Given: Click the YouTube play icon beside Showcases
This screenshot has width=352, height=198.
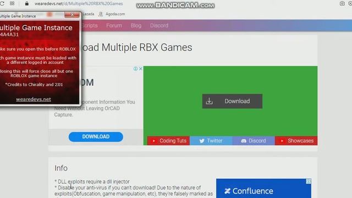Looking at the screenshot, I should tap(282, 141).
